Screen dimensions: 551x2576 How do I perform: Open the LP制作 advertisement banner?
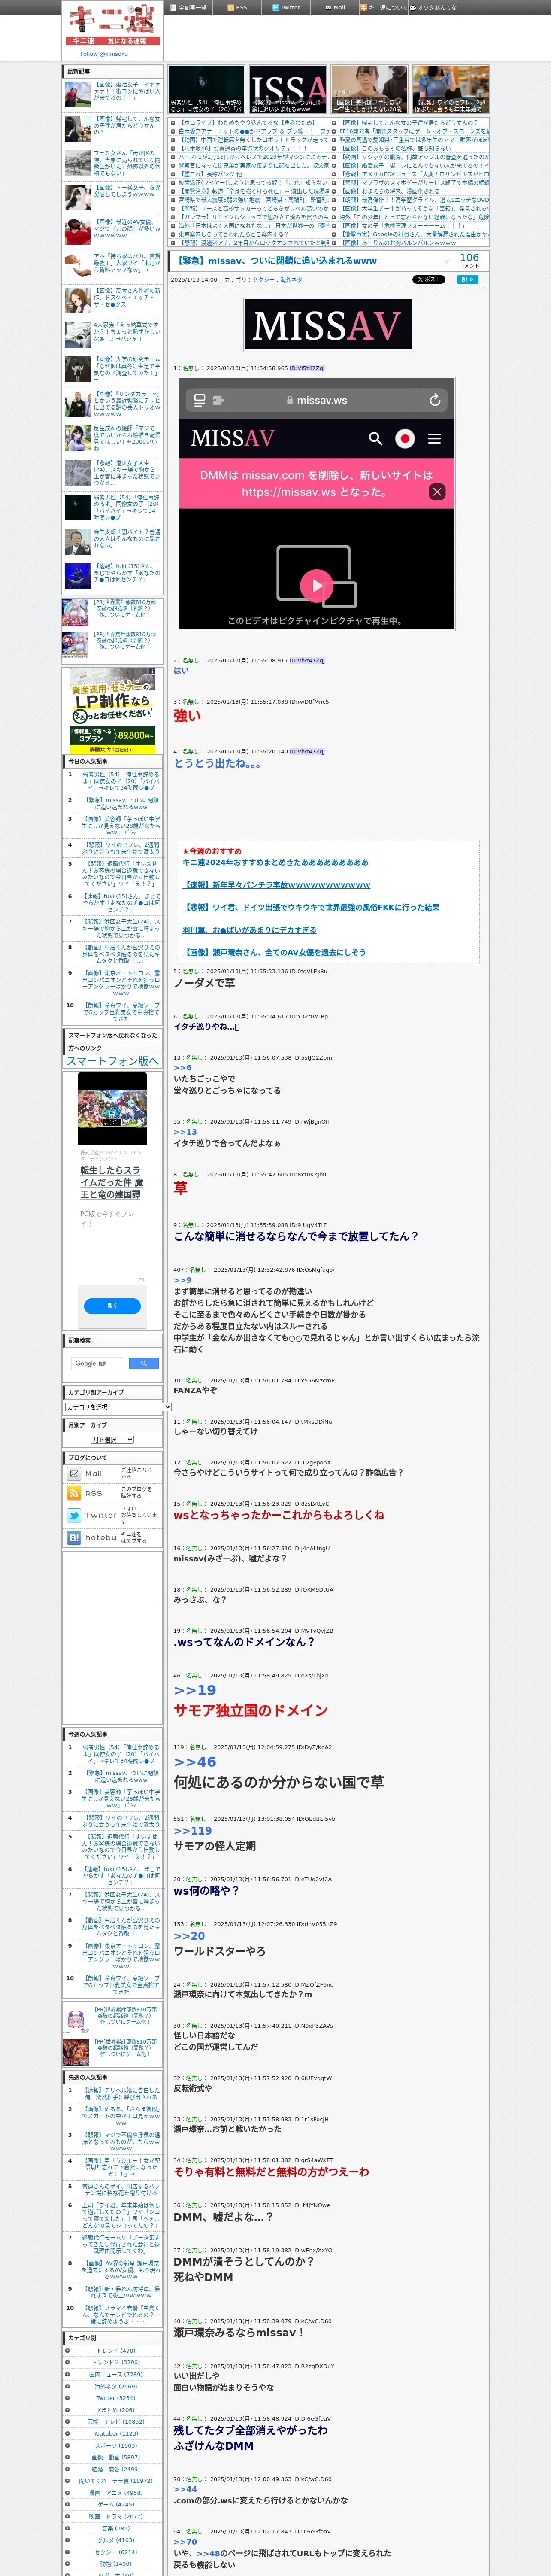click(x=113, y=711)
